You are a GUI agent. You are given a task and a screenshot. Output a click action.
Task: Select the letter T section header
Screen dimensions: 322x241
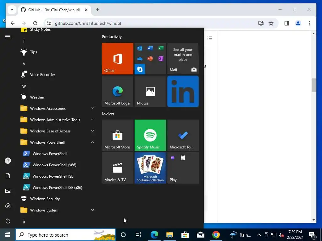24,41
